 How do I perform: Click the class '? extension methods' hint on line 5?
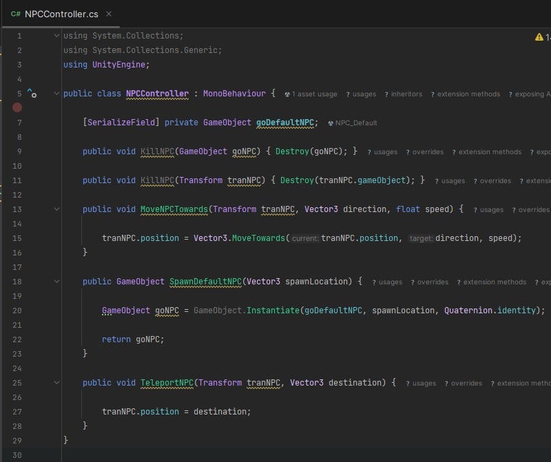[x=466, y=94]
